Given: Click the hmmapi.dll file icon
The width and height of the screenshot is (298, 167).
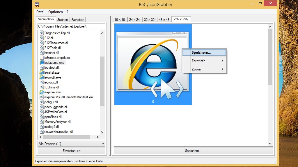Looking at the screenshot, I should [42, 53].
